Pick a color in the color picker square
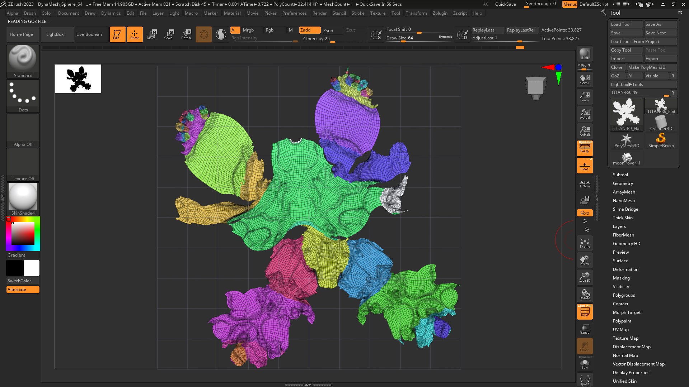 23,233
